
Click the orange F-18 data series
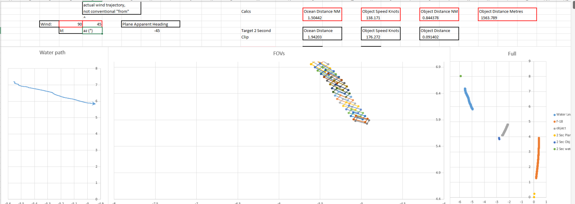click(x=538, y=158)
